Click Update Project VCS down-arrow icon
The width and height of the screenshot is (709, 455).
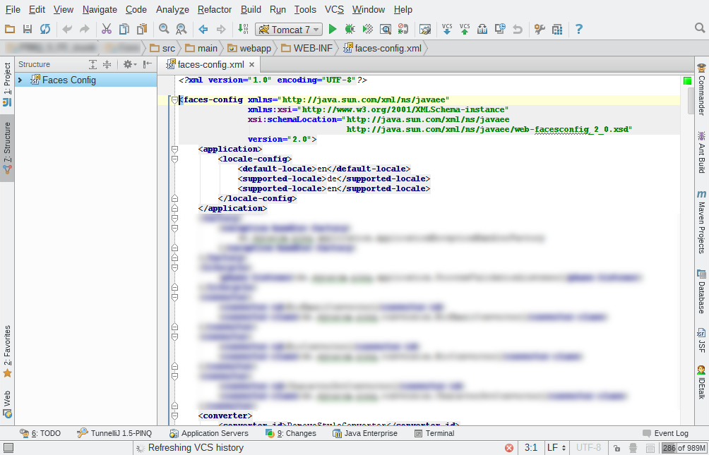pos(447,30)
